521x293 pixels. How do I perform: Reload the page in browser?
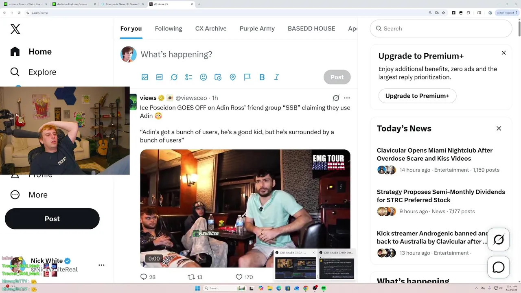point(19,13)
